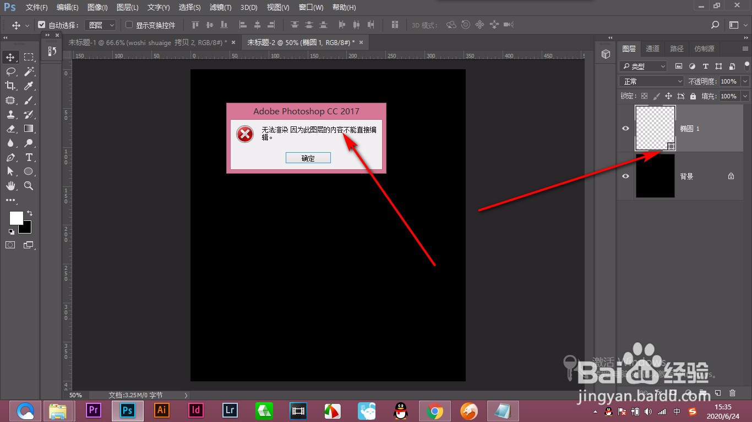Select the Eraser tool
752x422 pixels.
tap(10, 129)
